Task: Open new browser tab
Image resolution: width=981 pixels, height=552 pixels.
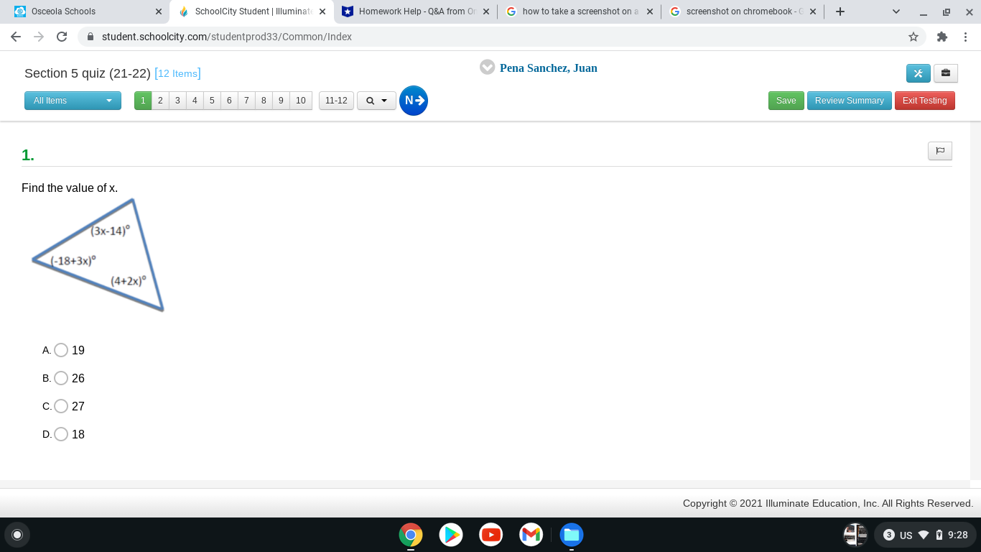Action: tap(840, 11)
